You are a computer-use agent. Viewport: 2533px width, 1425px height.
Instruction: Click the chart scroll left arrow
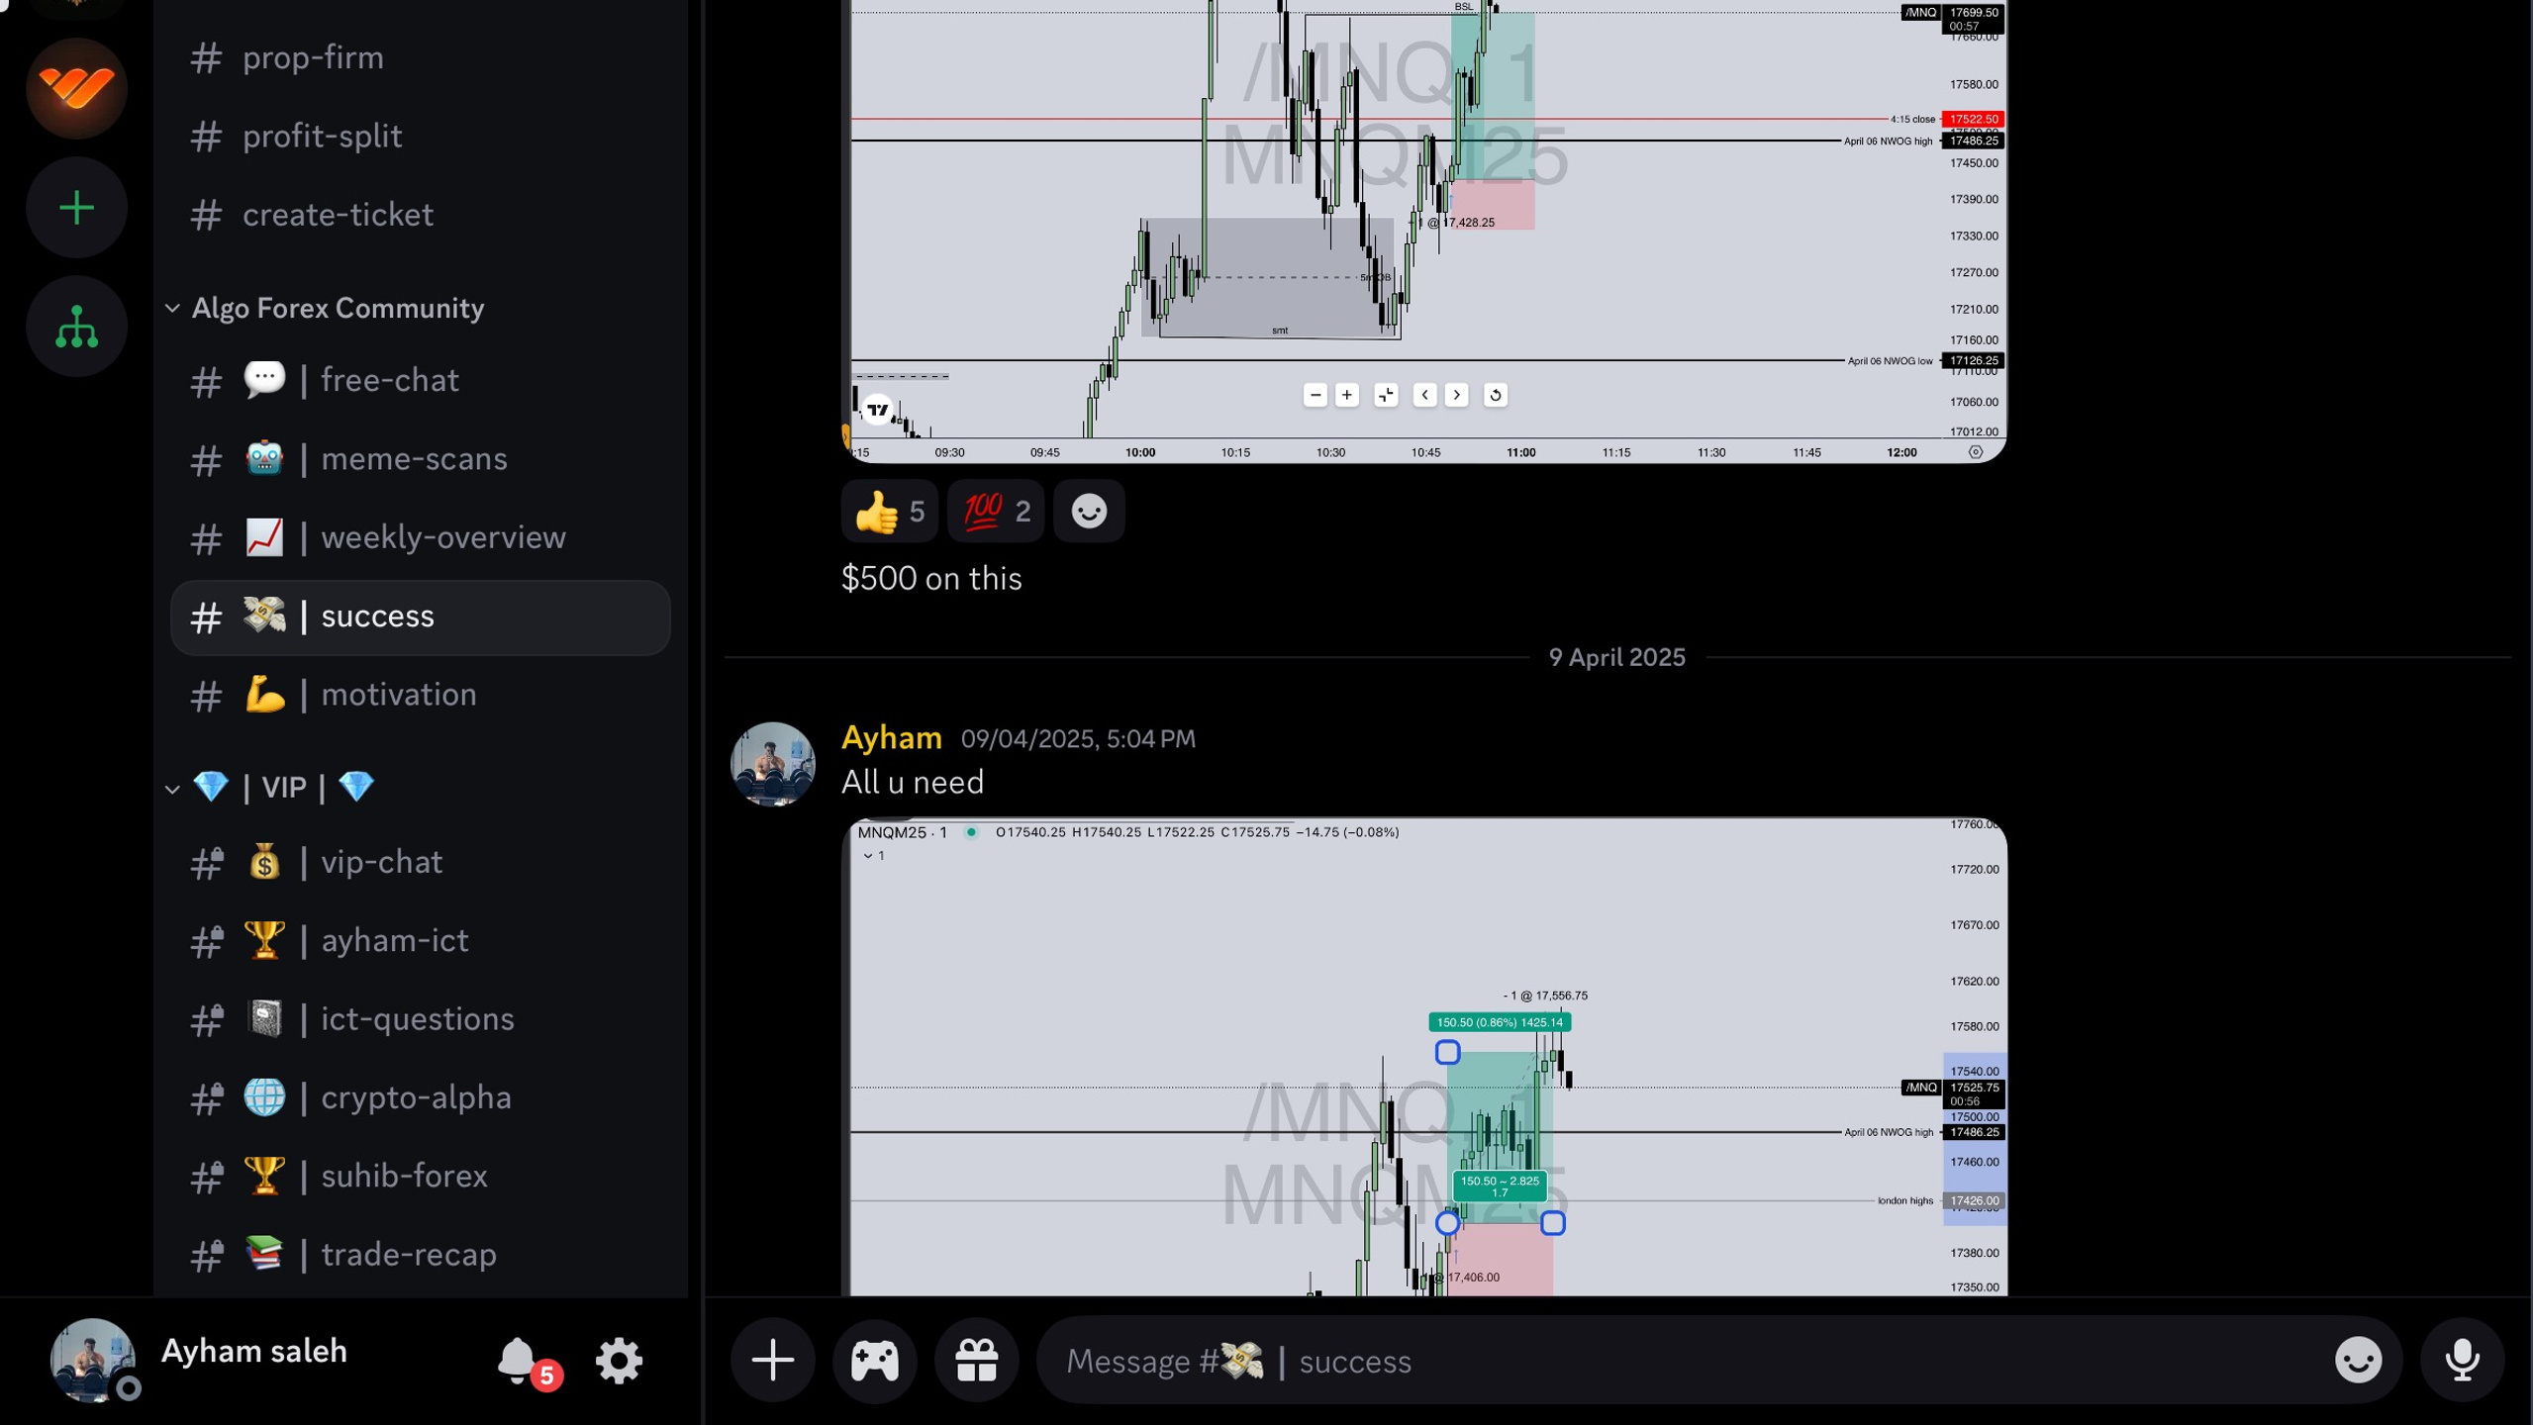tap(1424, 395)
